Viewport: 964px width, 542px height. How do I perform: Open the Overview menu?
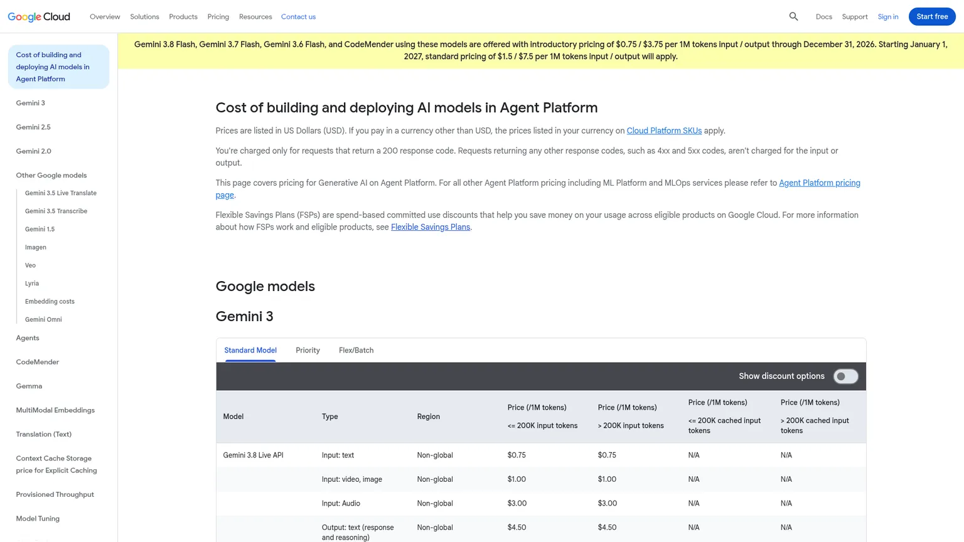pos(105,17)
